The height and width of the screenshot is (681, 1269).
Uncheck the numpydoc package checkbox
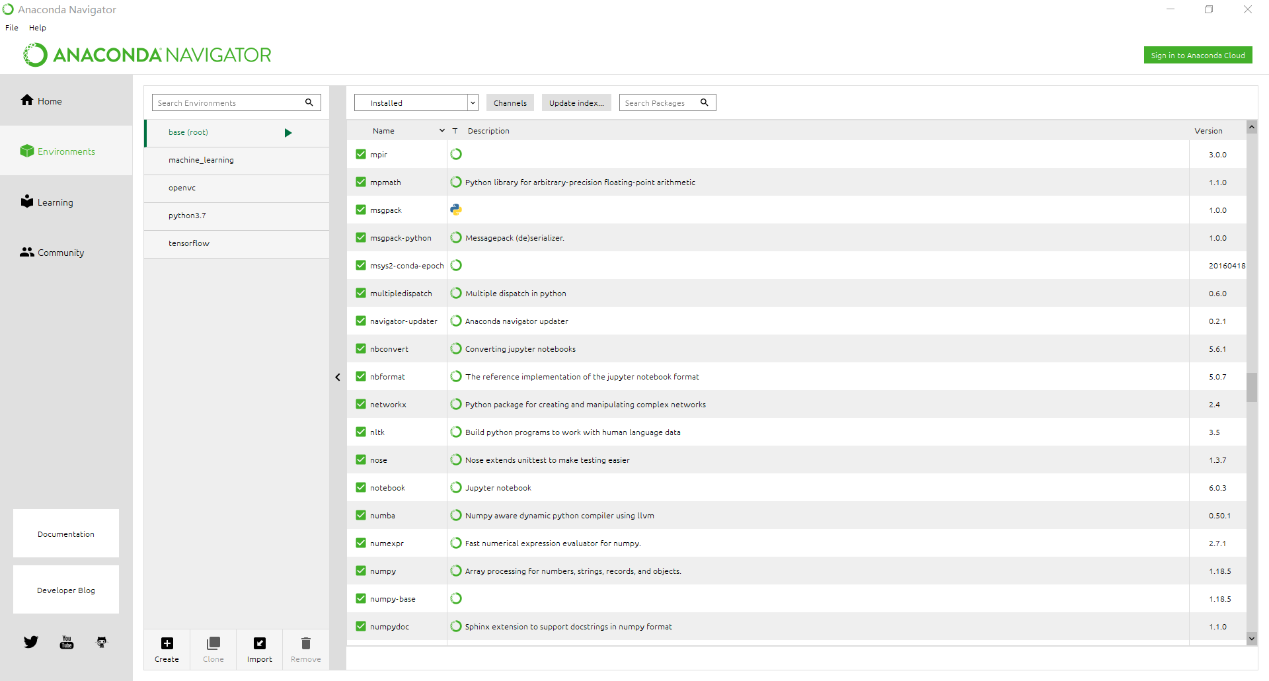click(x=361, y=626)
